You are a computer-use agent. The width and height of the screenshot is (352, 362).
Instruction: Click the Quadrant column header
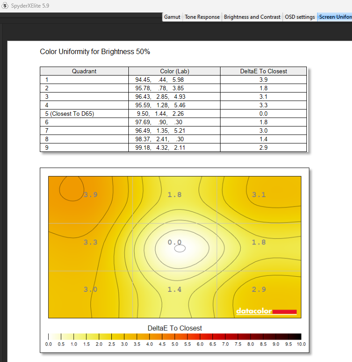84,71
